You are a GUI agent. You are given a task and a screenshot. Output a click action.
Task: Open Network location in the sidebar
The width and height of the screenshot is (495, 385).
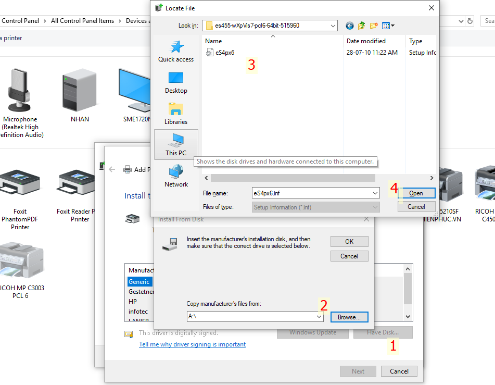tap(176, 176)
